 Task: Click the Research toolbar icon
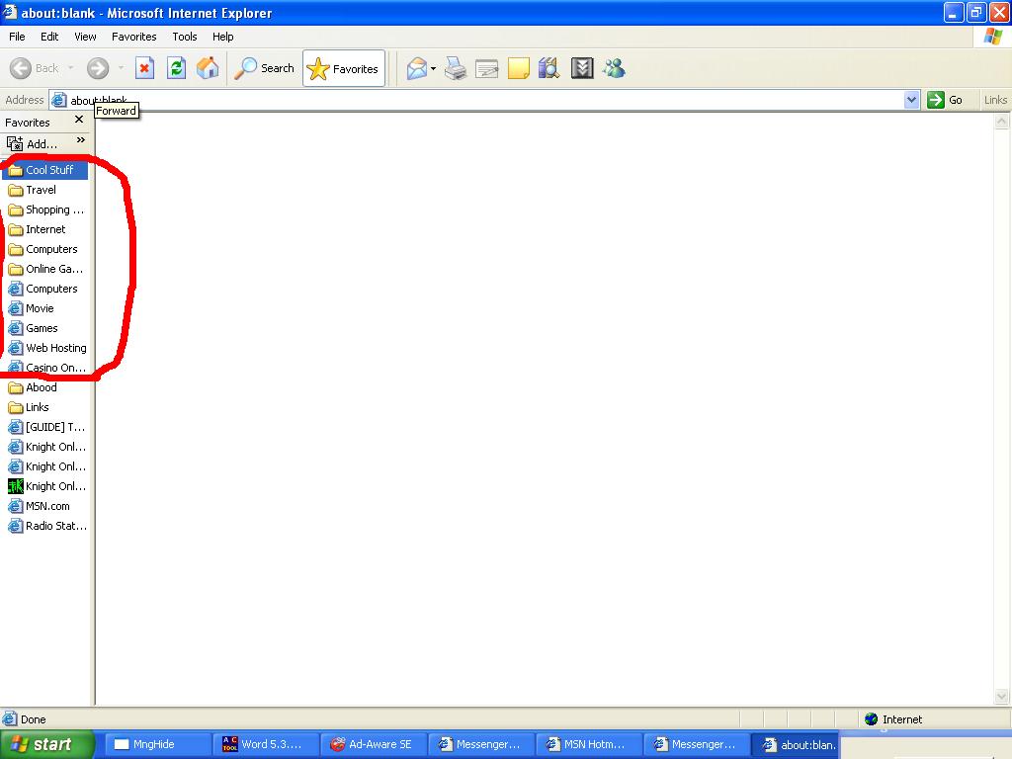(x=549, y=68)
